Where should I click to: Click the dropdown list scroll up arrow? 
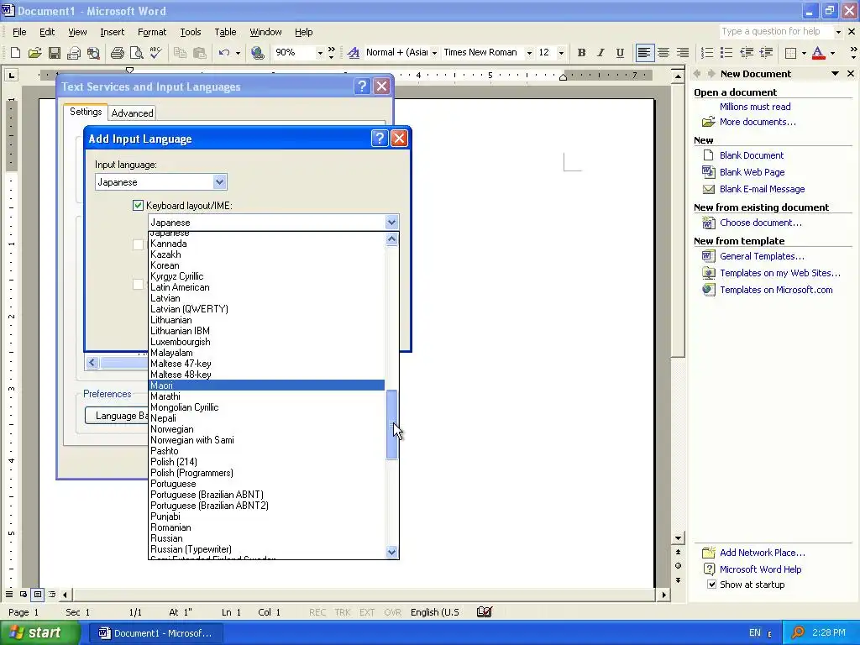click(x=391, y=239)
